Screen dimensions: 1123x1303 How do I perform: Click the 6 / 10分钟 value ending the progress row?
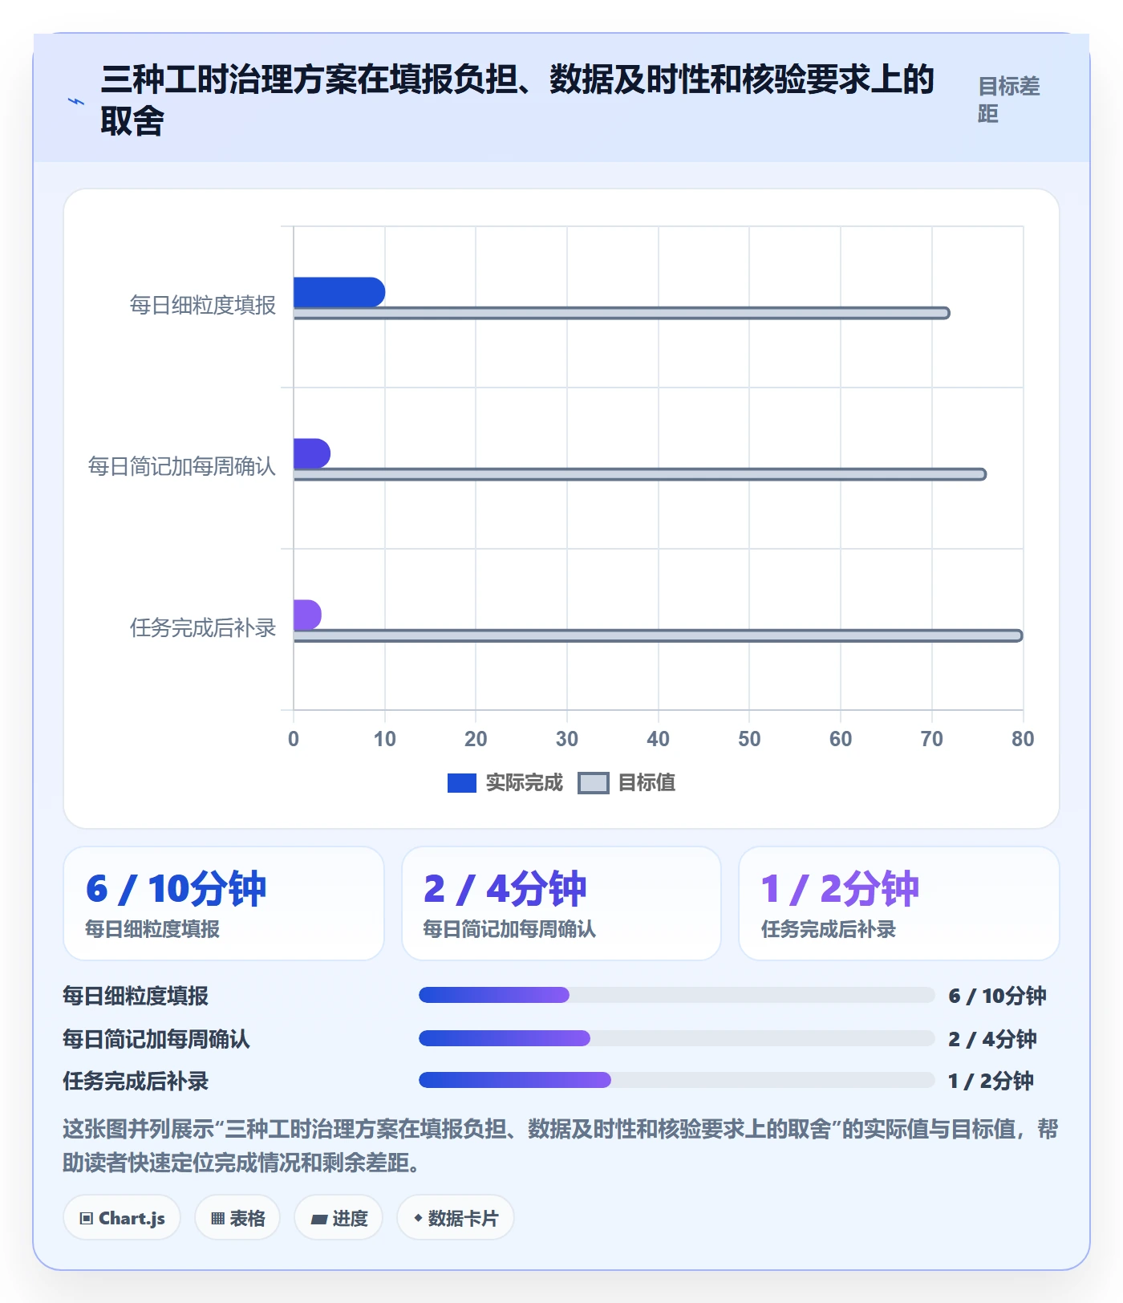[997, 996]
